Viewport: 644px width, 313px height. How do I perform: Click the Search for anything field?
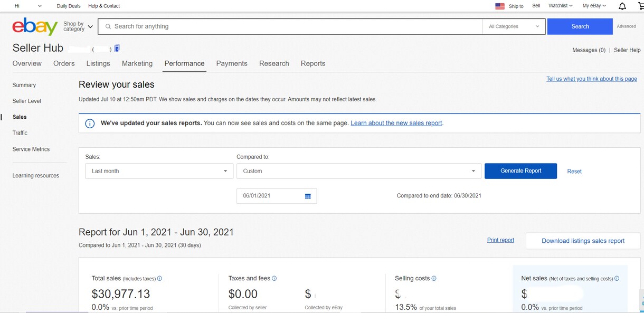[x=291, y=26]
